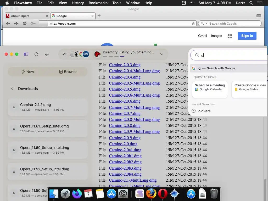Open the Google apps grid icon
Screen dimensions: 268x201
pyautogui.click(x=230, y=36)
